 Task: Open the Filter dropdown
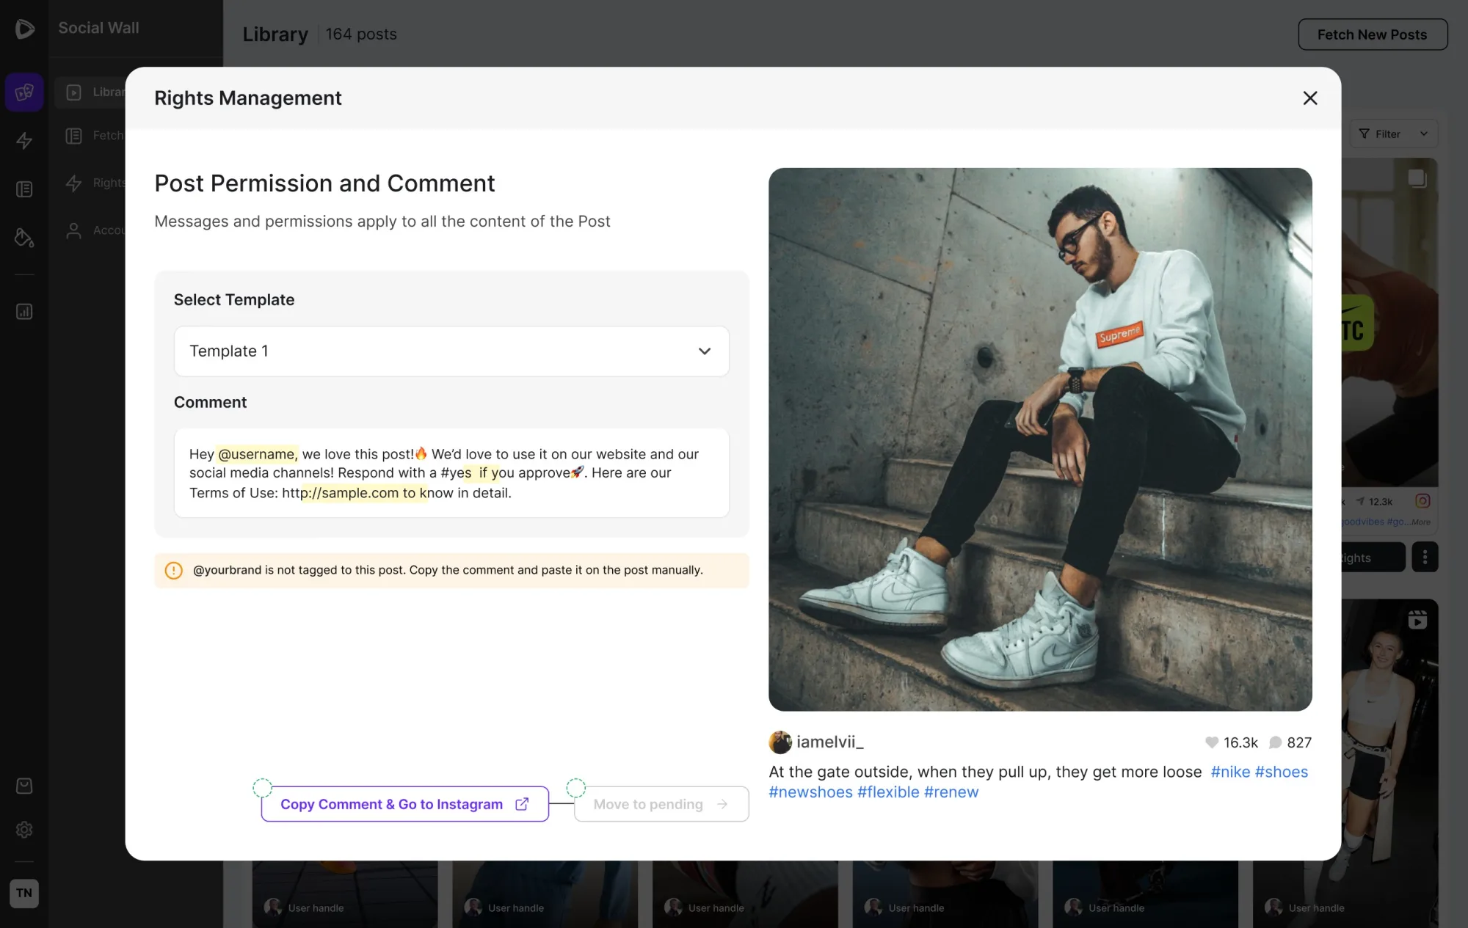coord(1393,134)
